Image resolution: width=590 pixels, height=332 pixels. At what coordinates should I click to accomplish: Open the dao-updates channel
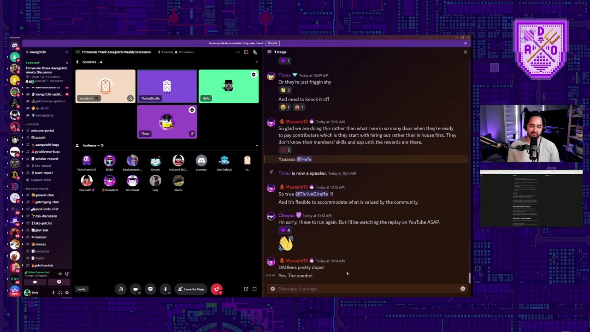(44, 115)
